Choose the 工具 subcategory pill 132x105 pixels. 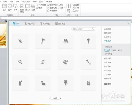pyautogui.click(x=107, y=50)
